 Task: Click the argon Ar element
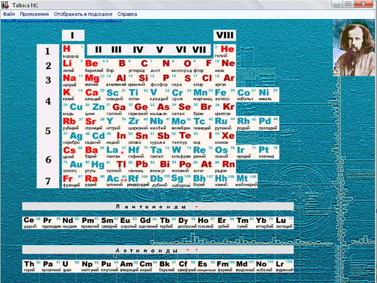tap(224, 80)
